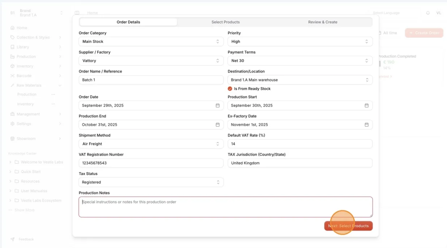Image resolution: width=447 pixels, height=248 pixels.
Task: Click the Inventory box icon in sidebar
Action: click(x=13, y=66)
